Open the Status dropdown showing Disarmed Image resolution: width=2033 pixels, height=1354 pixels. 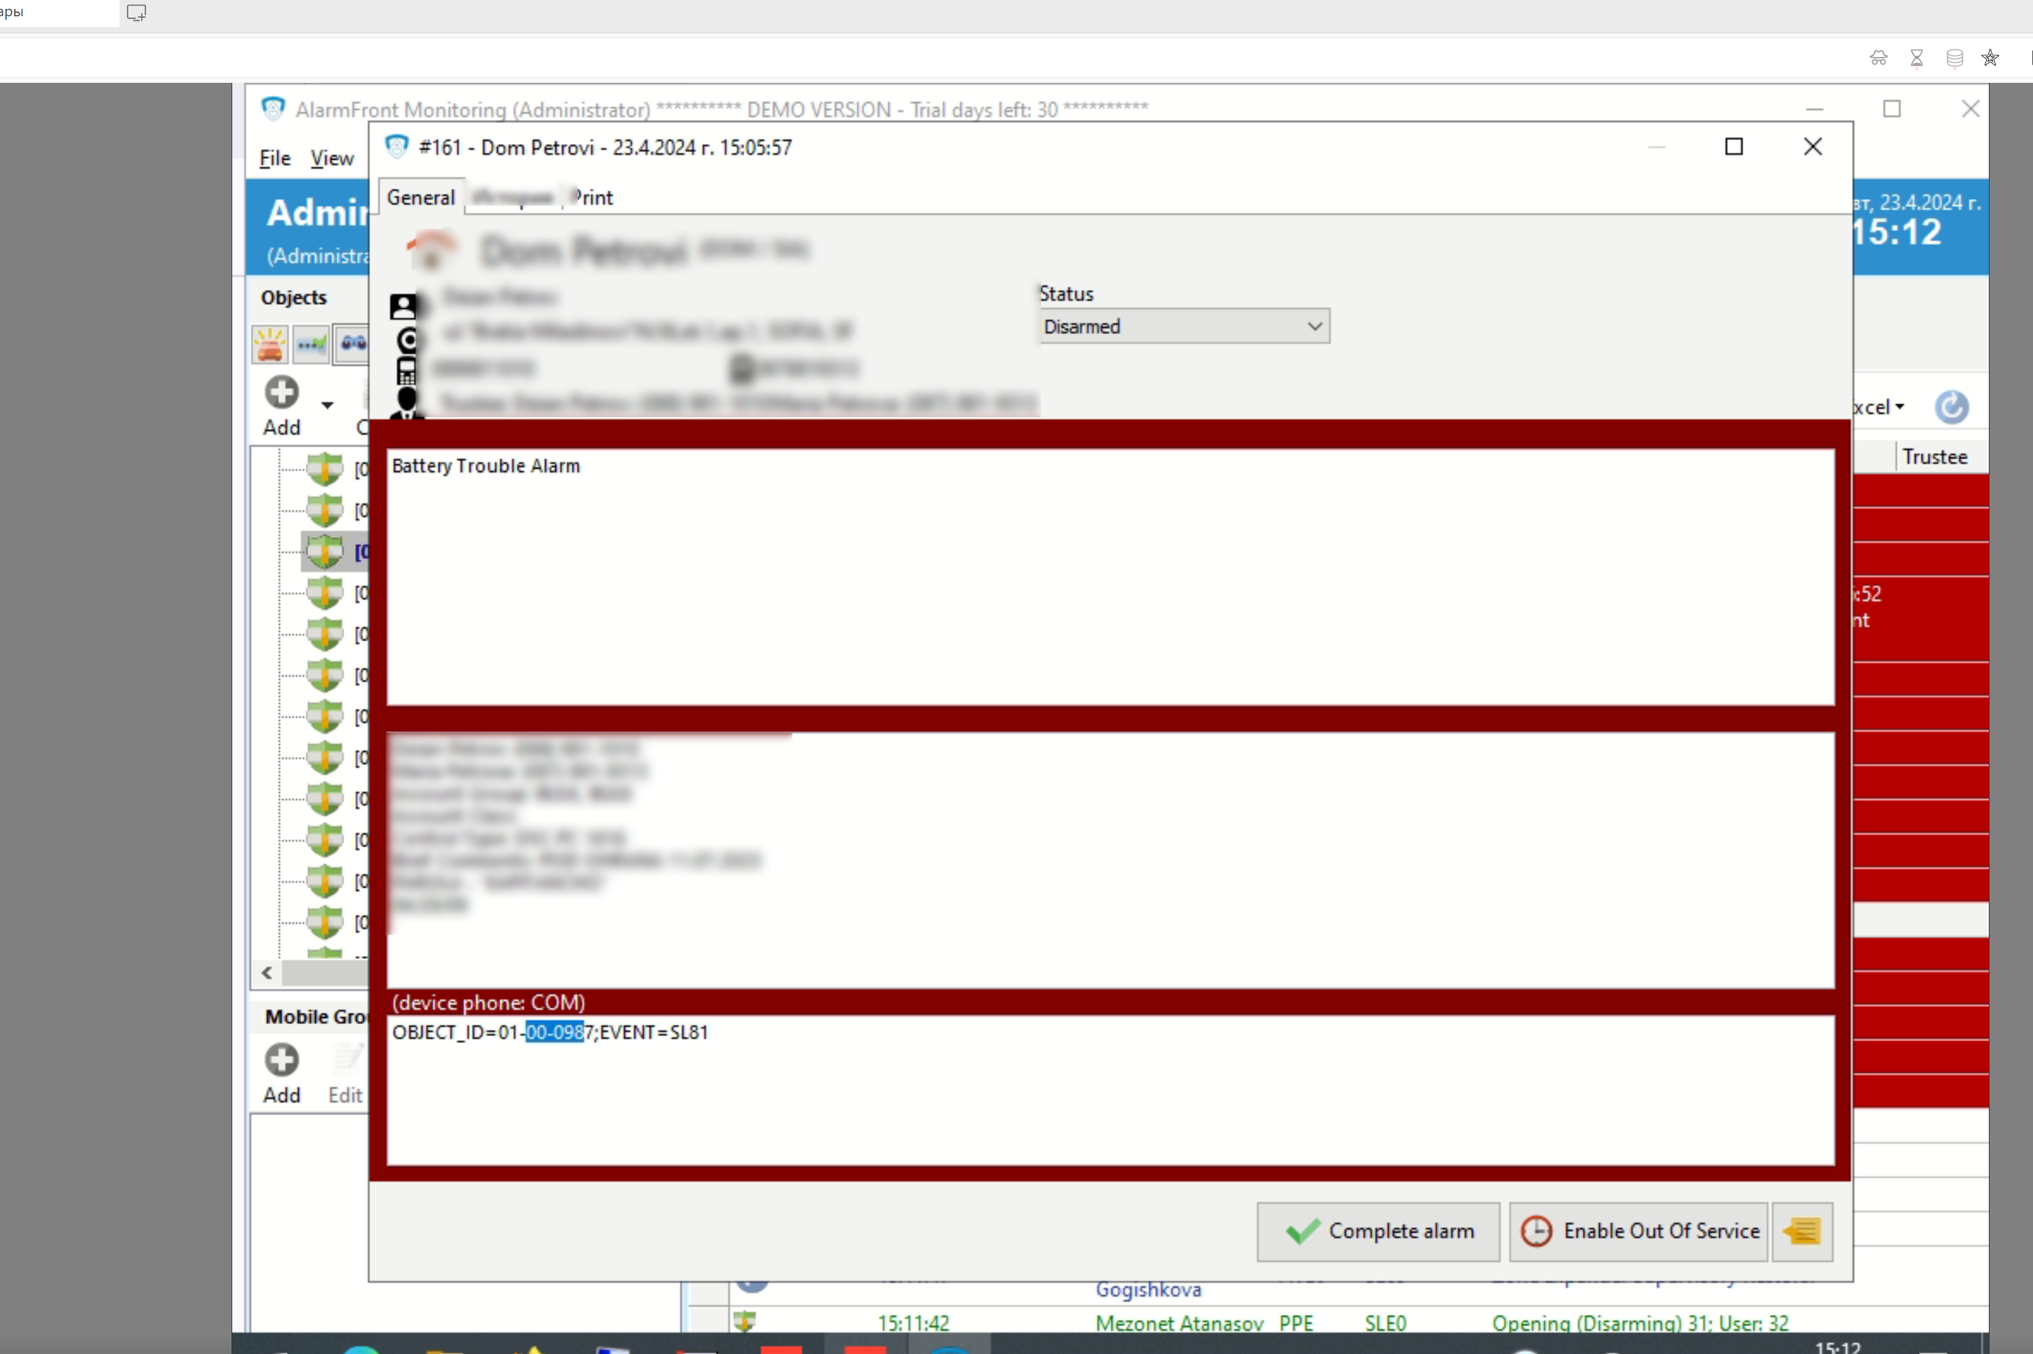pos(1184,327)
